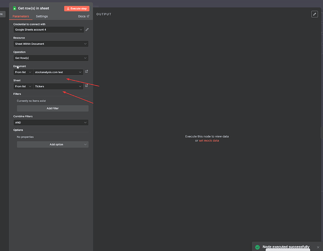Click the Filters section label

click(17, 94)
